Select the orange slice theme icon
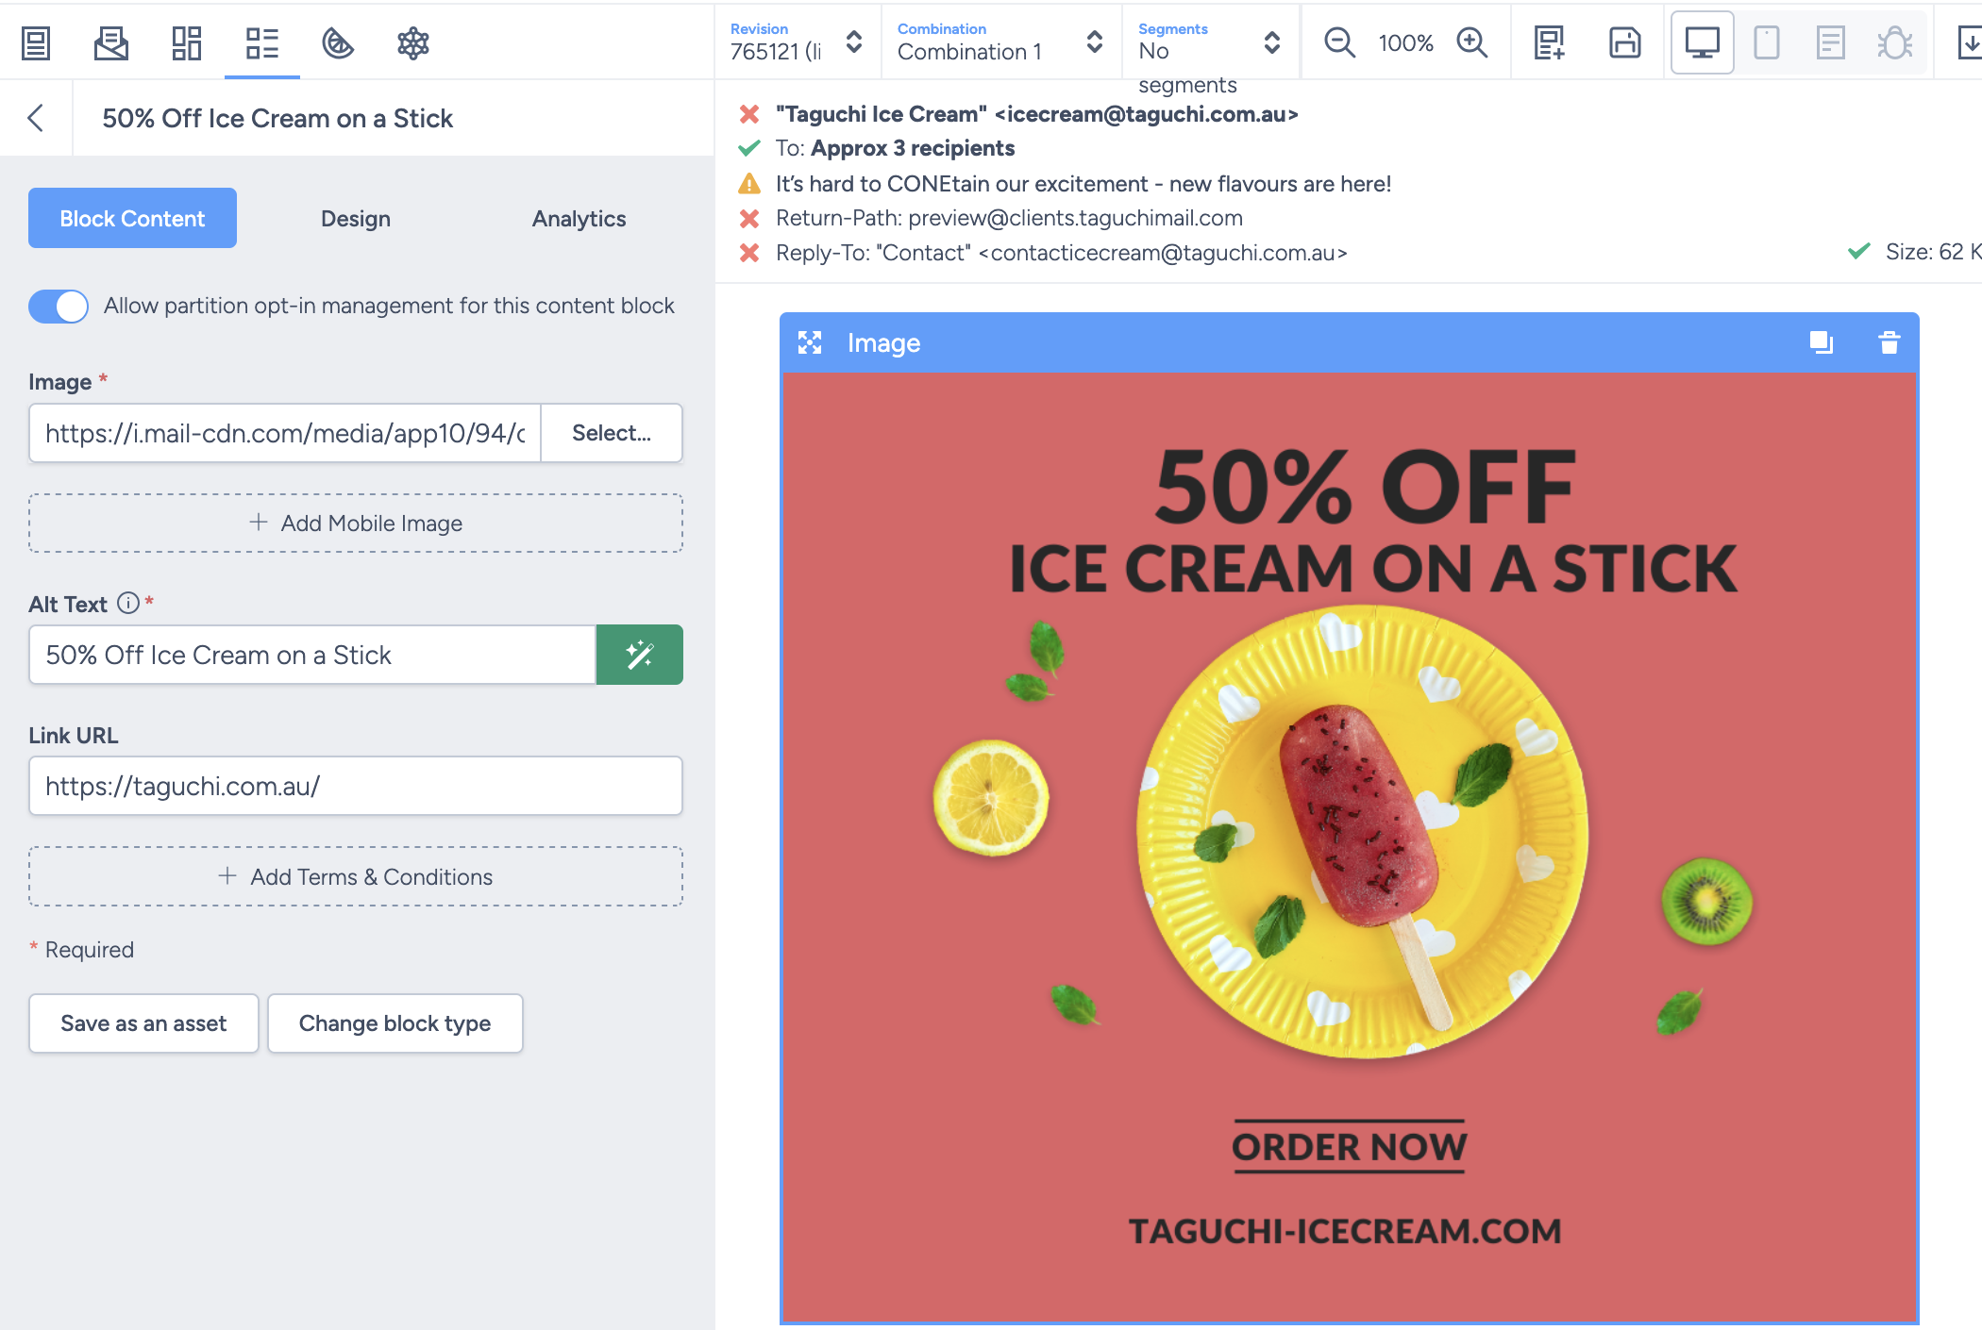The width and height of the screenshot is (1982, 1330). [337, 42]
